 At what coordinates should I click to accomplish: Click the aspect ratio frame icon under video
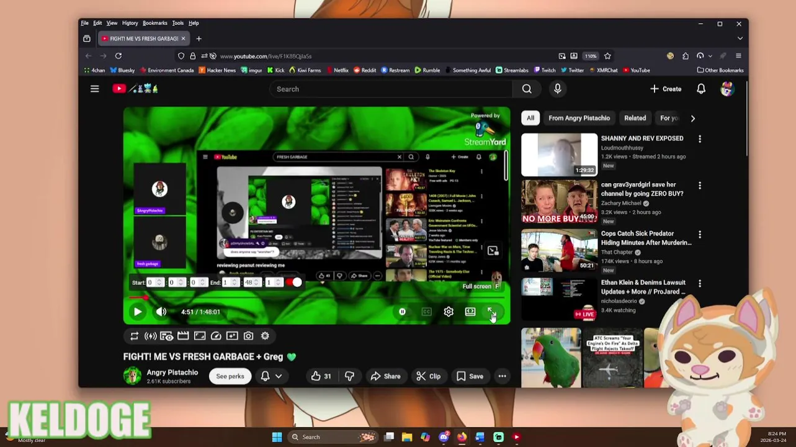(x=200, y=336)
